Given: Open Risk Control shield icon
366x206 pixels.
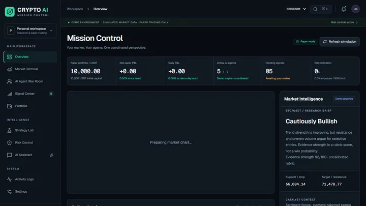Looking at the screenshot, I should (x=9, y=143).
